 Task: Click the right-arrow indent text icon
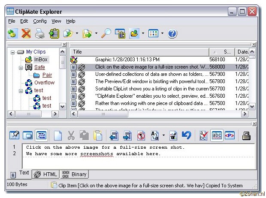click(x=127, y=135)
